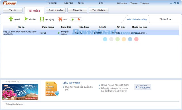Click the 00:40:50 s remaining time cell
The image size is (182, 110).
pos(117,33)
